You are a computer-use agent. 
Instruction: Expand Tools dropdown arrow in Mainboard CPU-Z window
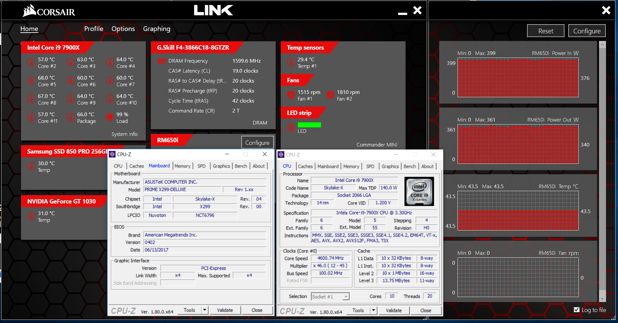(x=205, y=310)
